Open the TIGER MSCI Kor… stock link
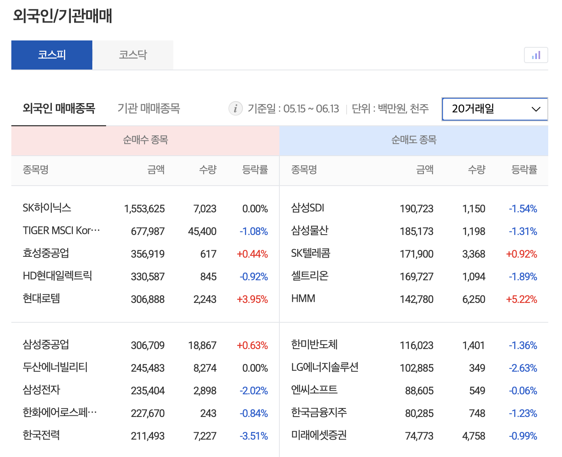 [x=61, y=231]
